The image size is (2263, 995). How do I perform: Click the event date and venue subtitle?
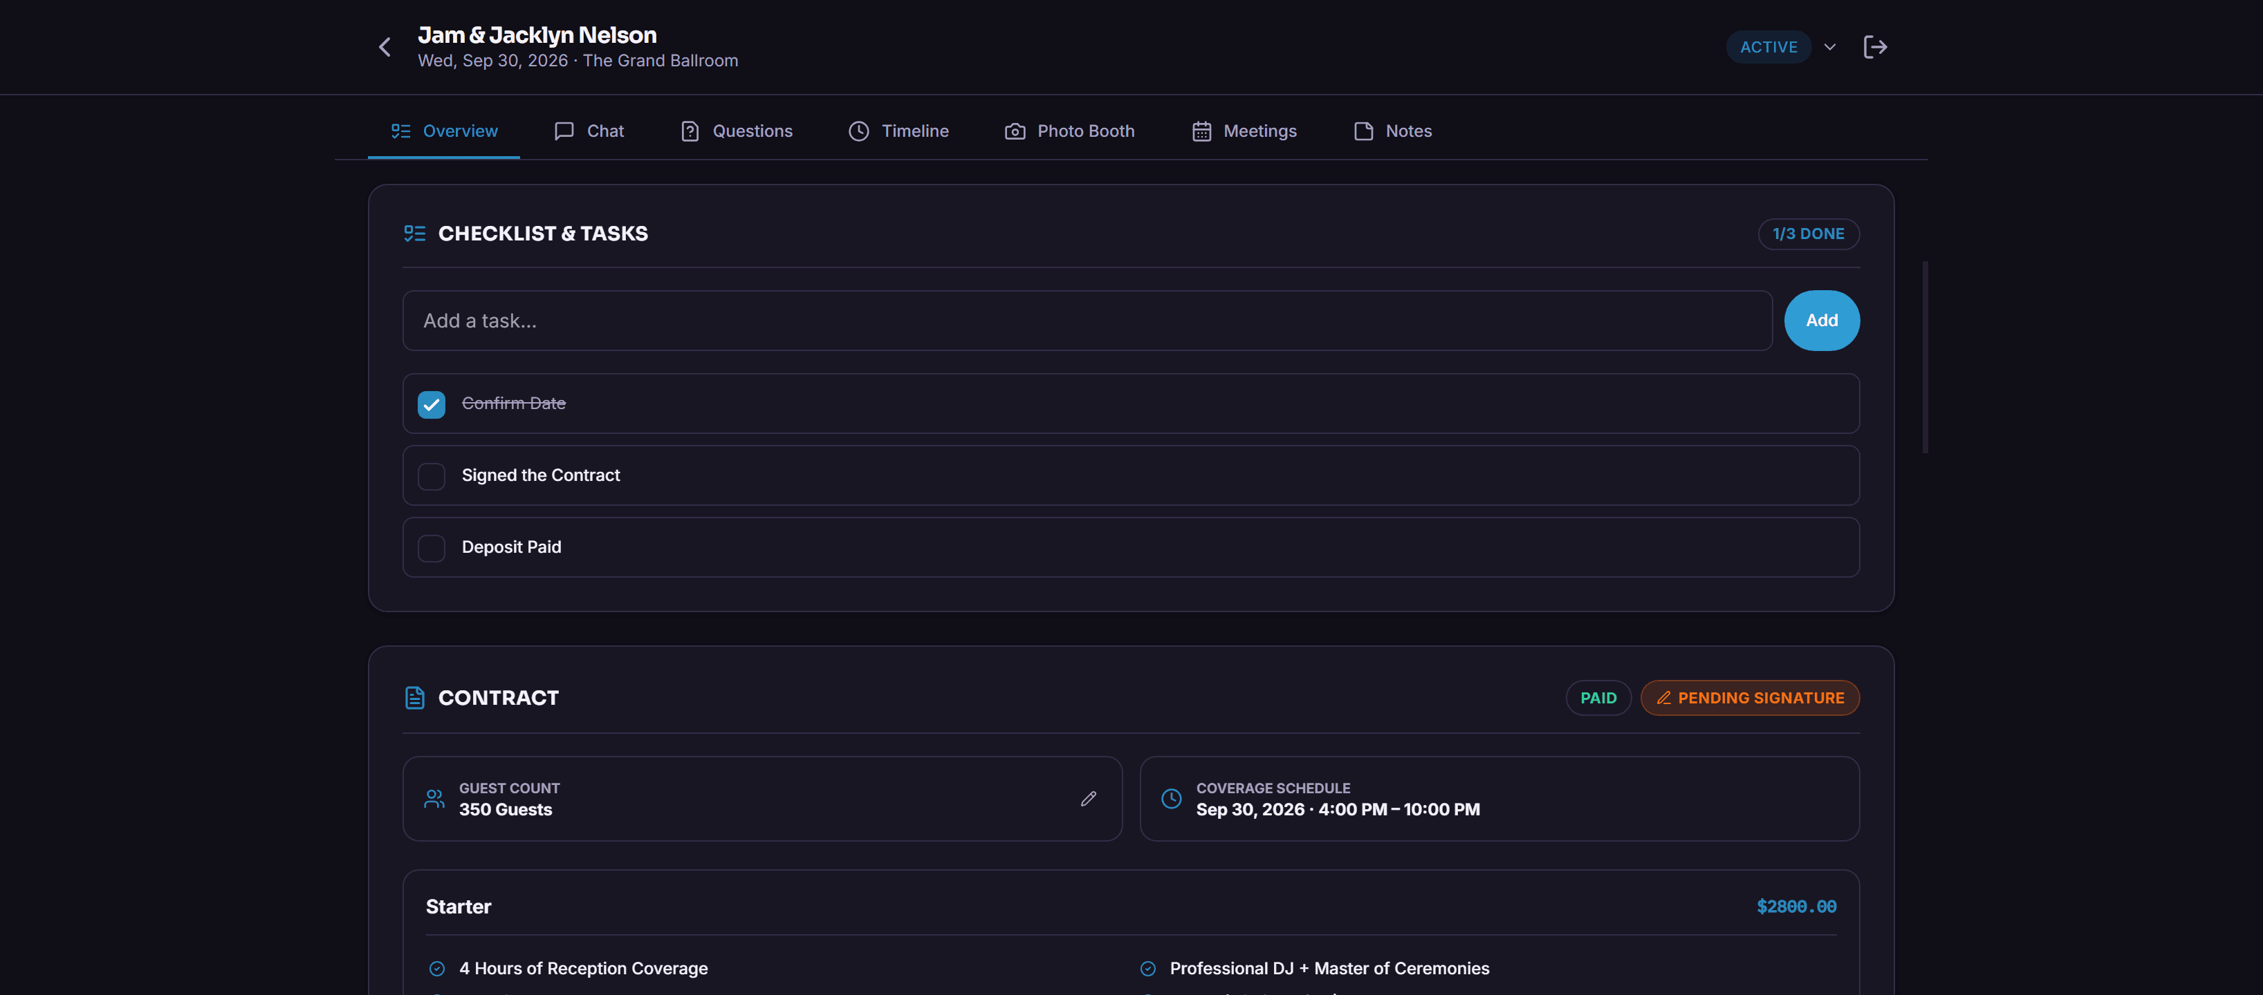pyautogui.click(x=578, y=61)
